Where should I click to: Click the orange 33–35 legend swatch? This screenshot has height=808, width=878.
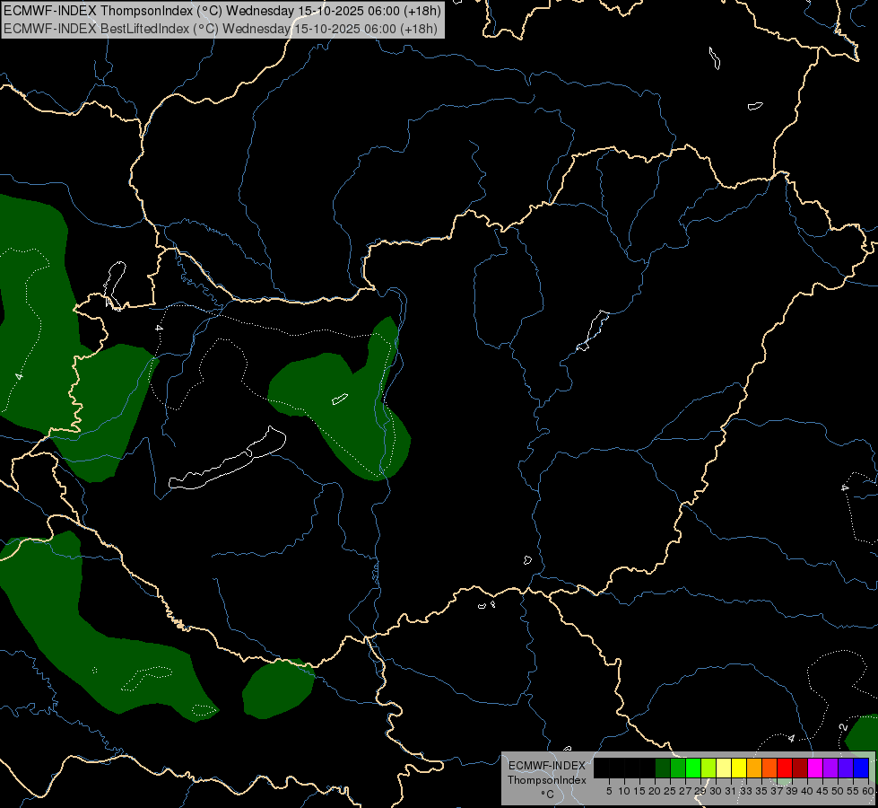[x=753, y=768]
